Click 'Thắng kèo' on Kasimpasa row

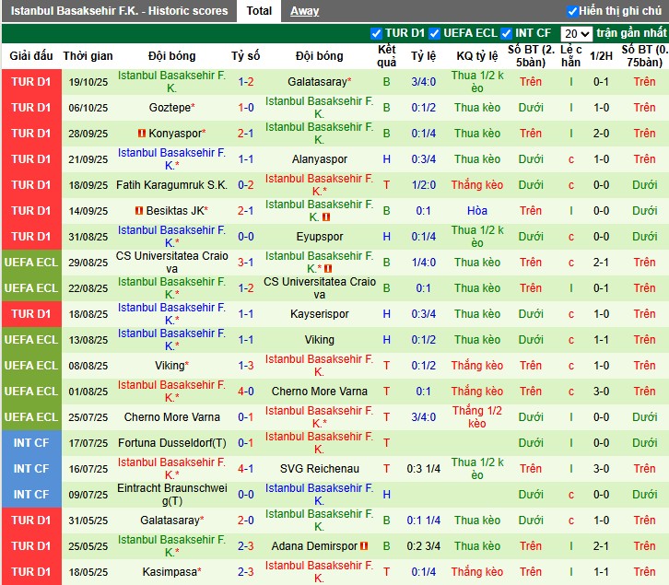point(477,571)
